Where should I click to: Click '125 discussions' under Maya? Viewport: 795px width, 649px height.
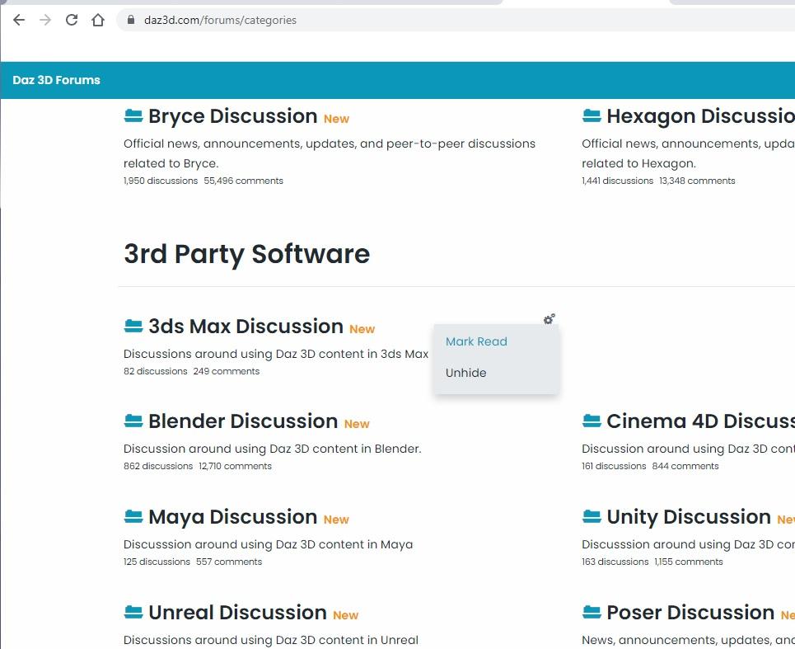(157, 562)
